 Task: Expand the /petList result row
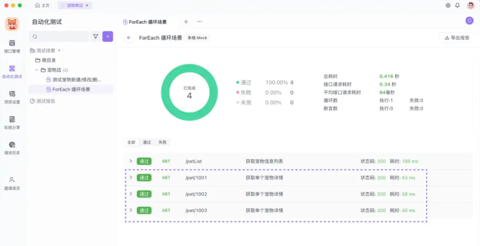[130, 161]
